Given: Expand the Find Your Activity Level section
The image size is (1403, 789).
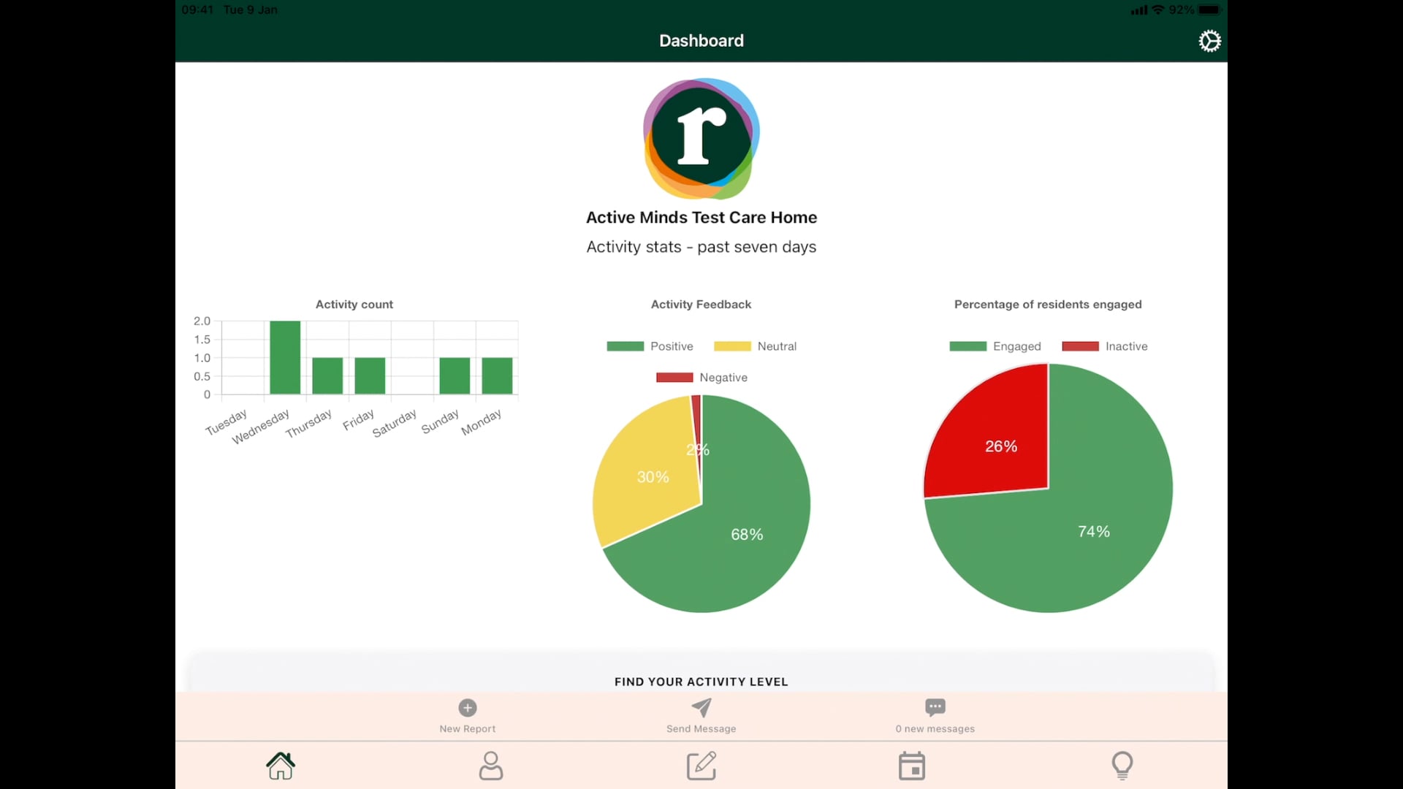Looking at the screenshot, I should [701, 681].
